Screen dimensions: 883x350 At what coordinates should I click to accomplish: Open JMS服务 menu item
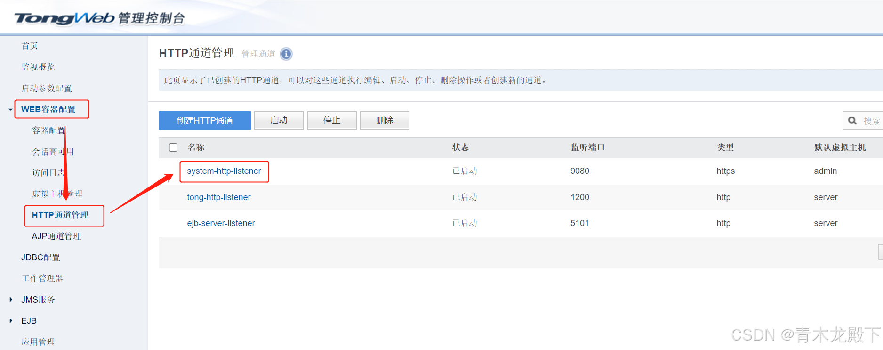(38, 299)
